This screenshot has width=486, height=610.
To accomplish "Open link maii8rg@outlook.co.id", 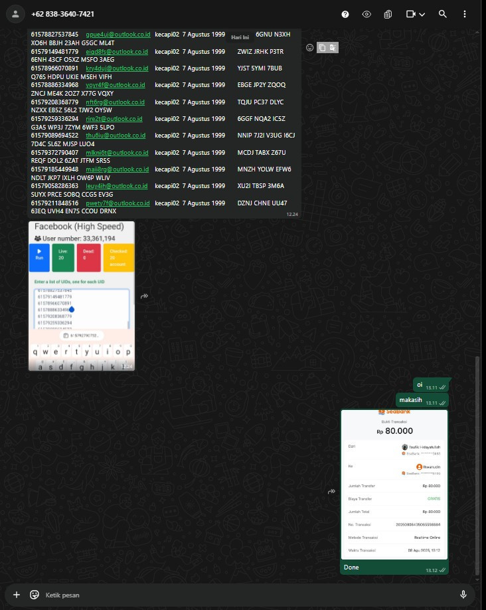I will [117, 169].
